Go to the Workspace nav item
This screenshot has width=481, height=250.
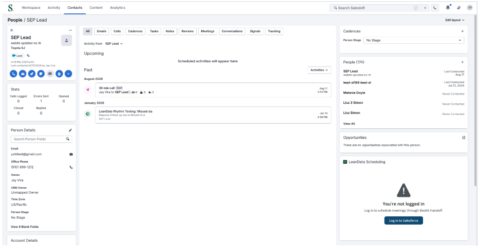pos(31,8)
